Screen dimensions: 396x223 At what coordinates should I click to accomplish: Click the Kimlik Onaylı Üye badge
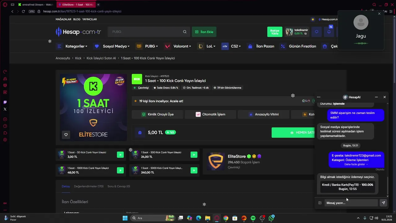tap(157, 114)
